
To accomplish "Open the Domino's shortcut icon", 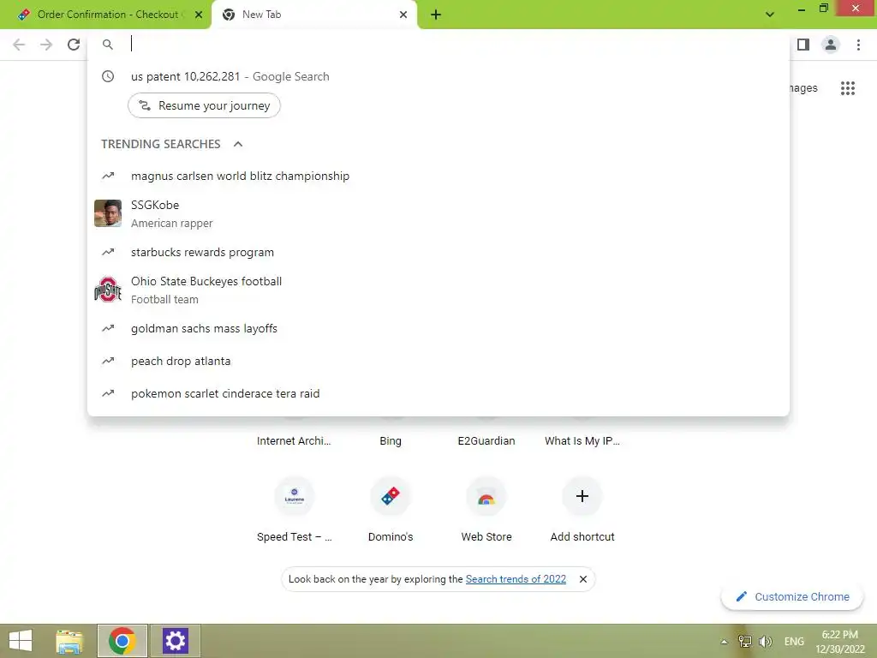I will pyautogui.click(x=391, y=496).
